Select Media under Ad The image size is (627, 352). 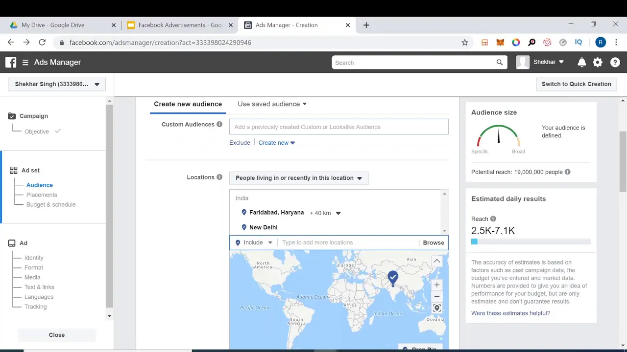pyautogui.click(x=32, y=277)
